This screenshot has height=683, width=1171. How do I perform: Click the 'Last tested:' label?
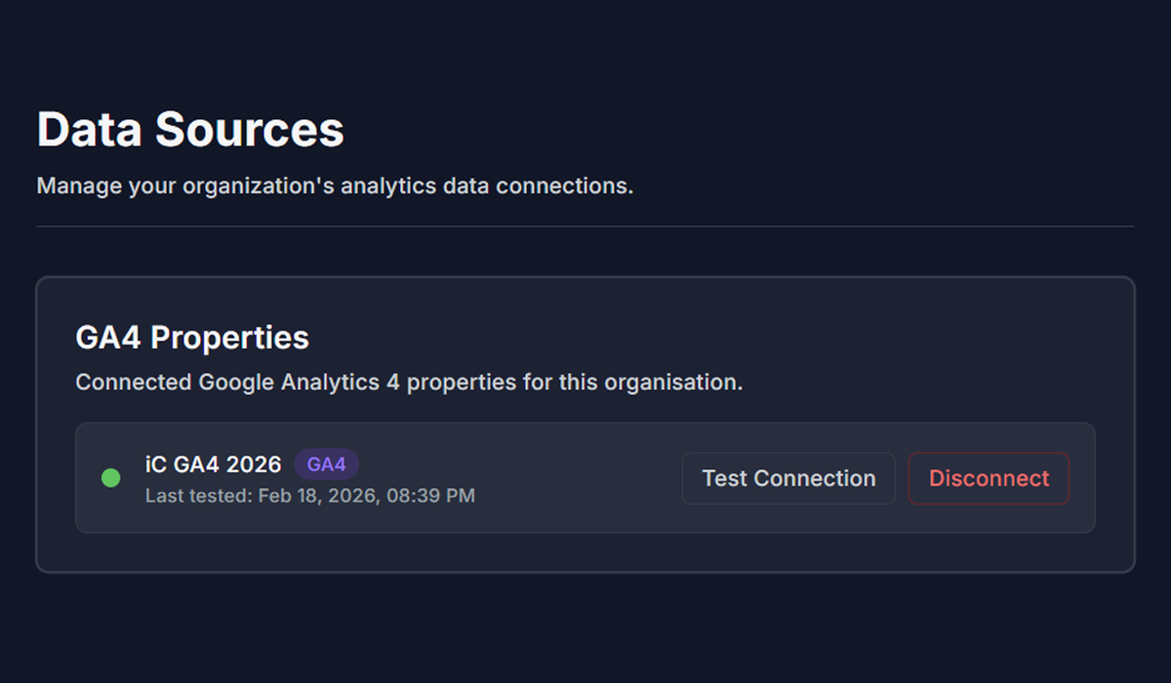pyautogui.click(x=199, y=496)
